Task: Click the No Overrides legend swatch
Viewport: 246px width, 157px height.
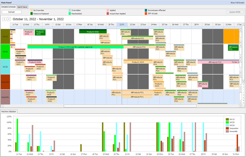Action: pos(32,10)
